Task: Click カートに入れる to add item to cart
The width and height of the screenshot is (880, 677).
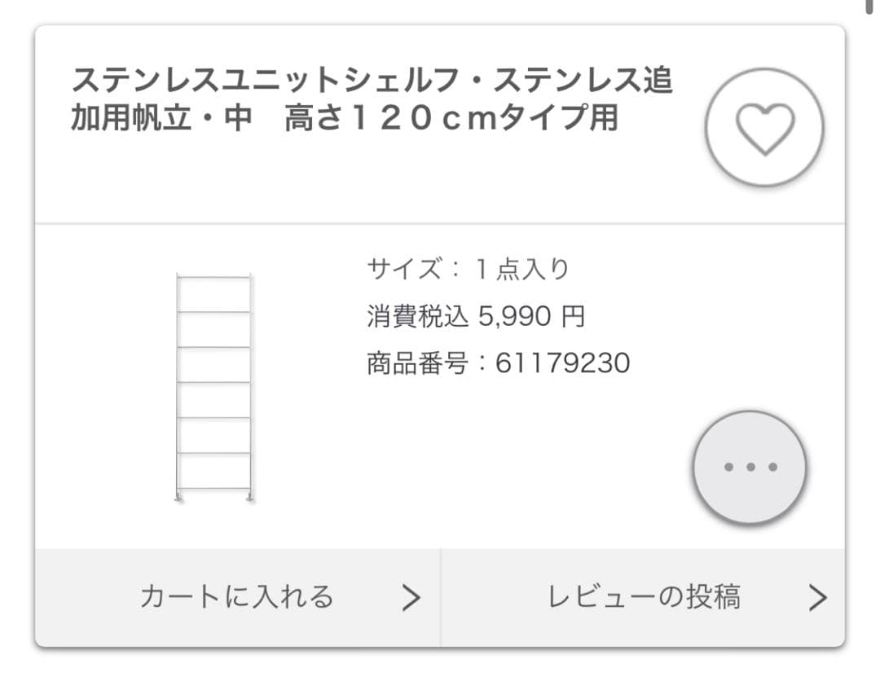Action: [238, 597]
